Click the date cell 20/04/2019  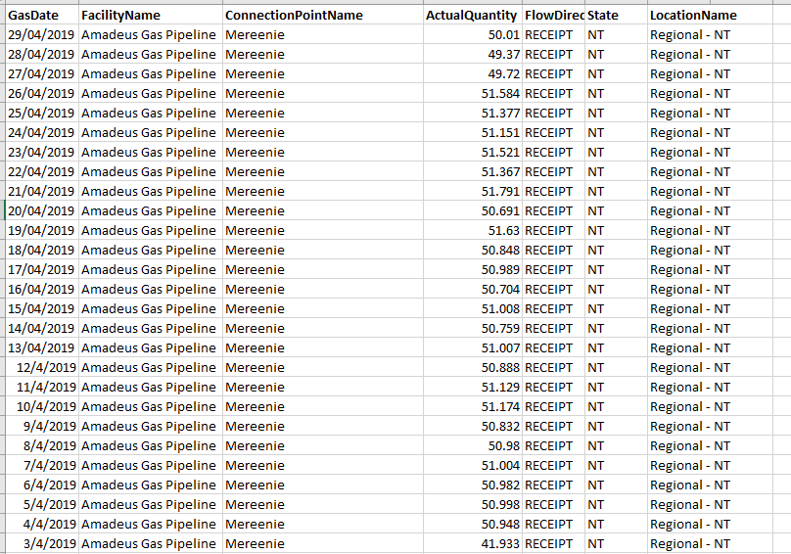(x=42, y=210)
